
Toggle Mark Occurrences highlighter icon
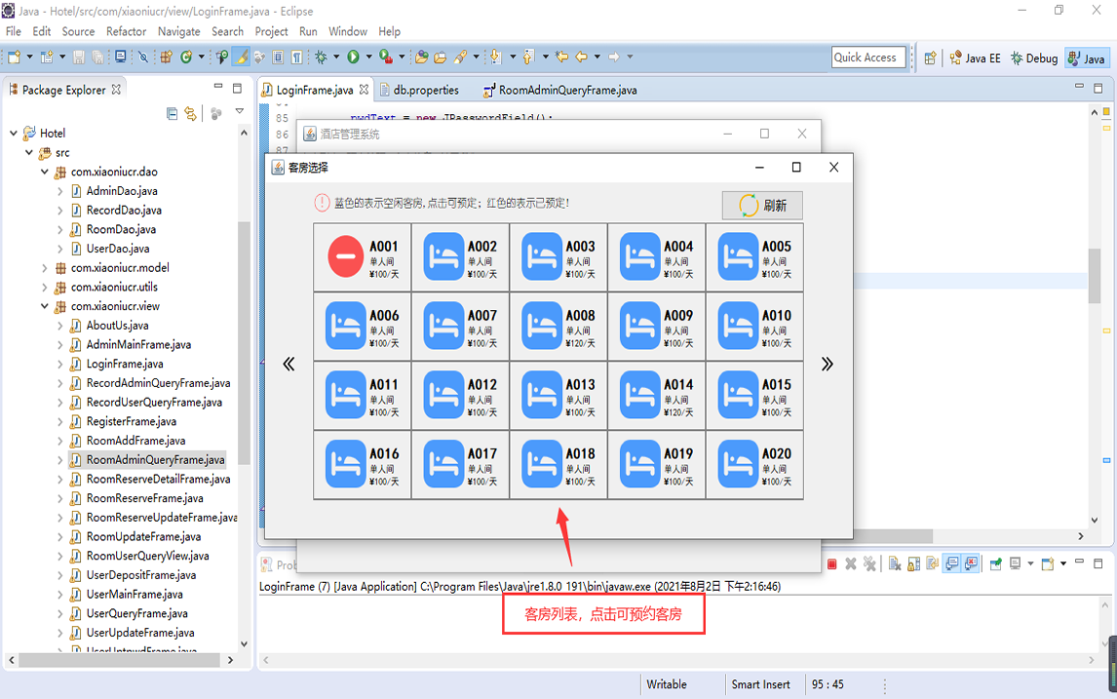click(x=241, y=57)
